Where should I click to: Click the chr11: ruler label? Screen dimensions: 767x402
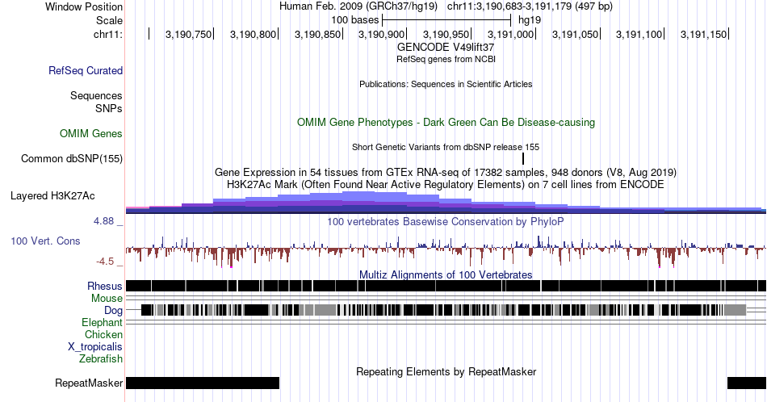[107, 34]
